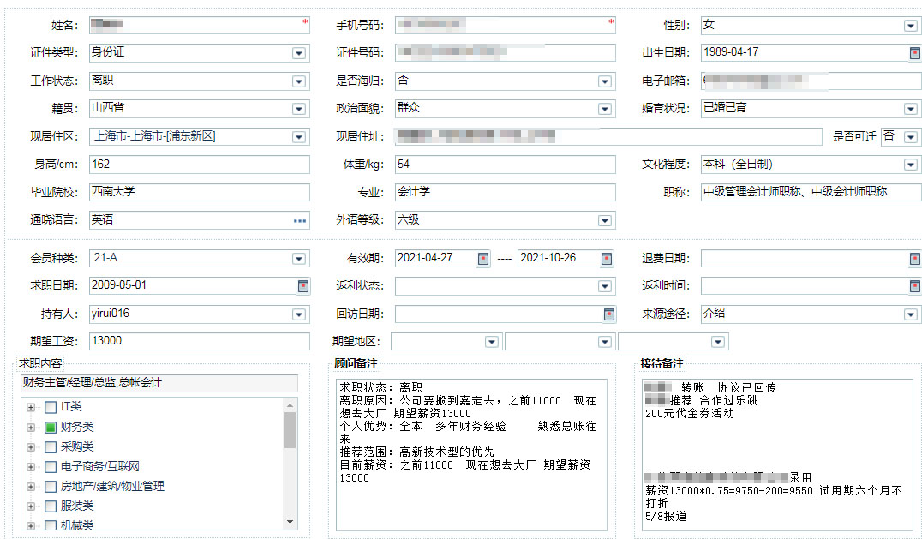Open the 籍贯 dropdown
This screenshot has width=922, height=539.
[299, 109]
